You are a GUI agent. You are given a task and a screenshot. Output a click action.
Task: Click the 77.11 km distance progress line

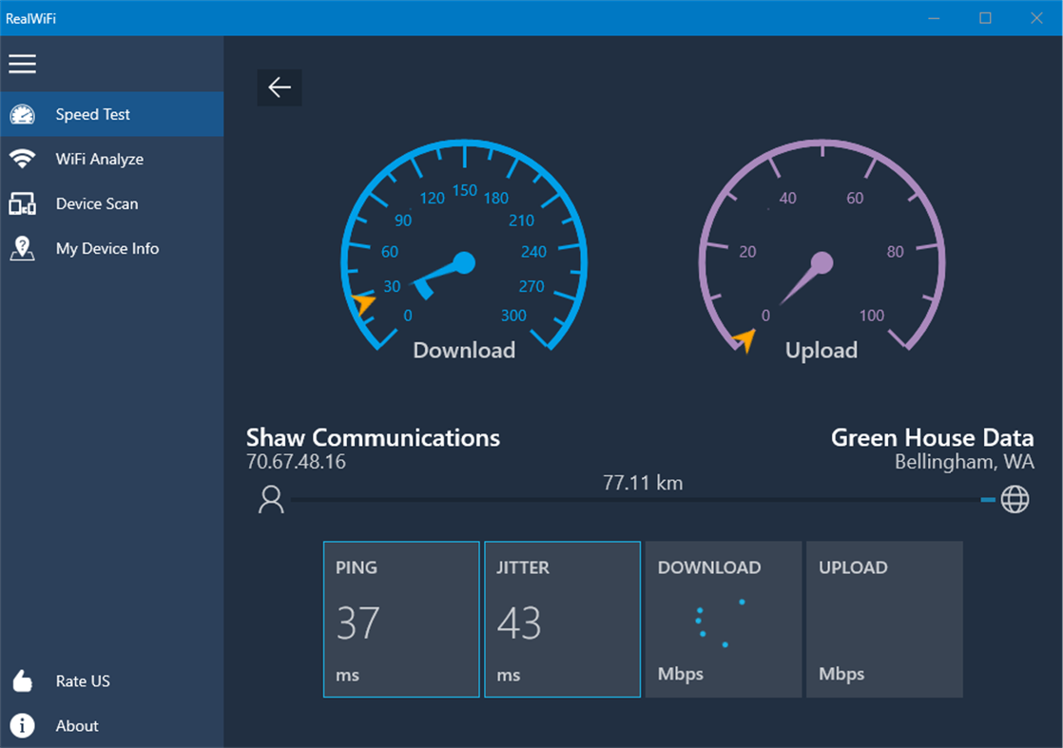(643, 498)
